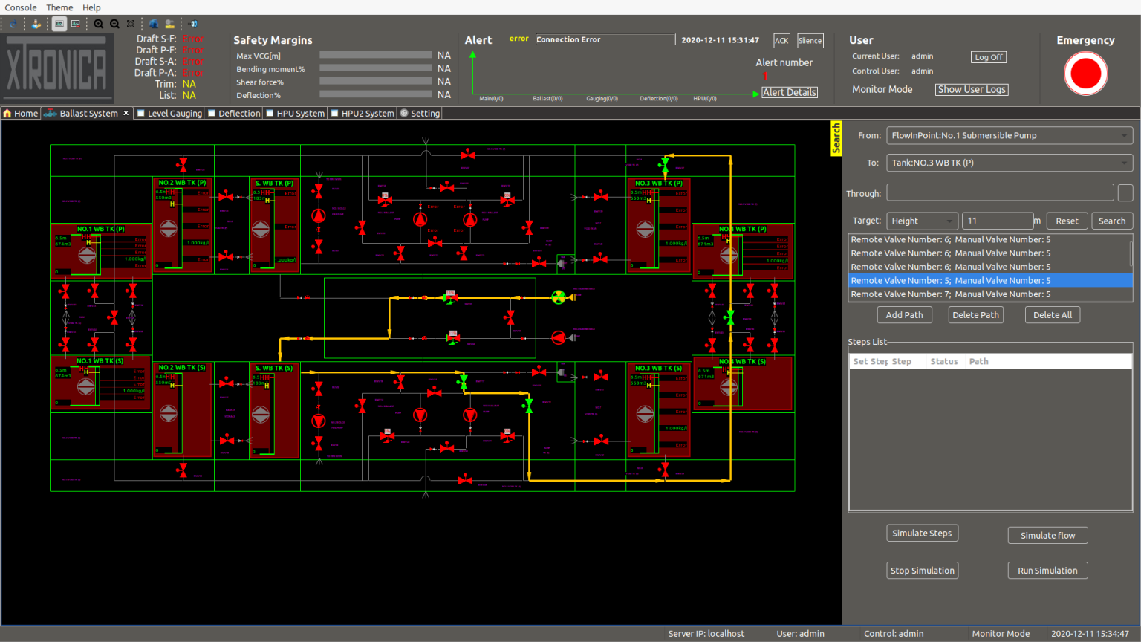This screenshot has width=1141, height=642.
Task: Toggle the active monitor display mode icon
Action: click(x=59, y=24)
